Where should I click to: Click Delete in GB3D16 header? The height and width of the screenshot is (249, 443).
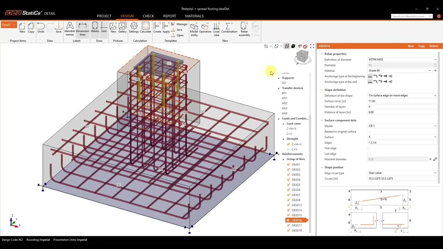click(434, 46)
